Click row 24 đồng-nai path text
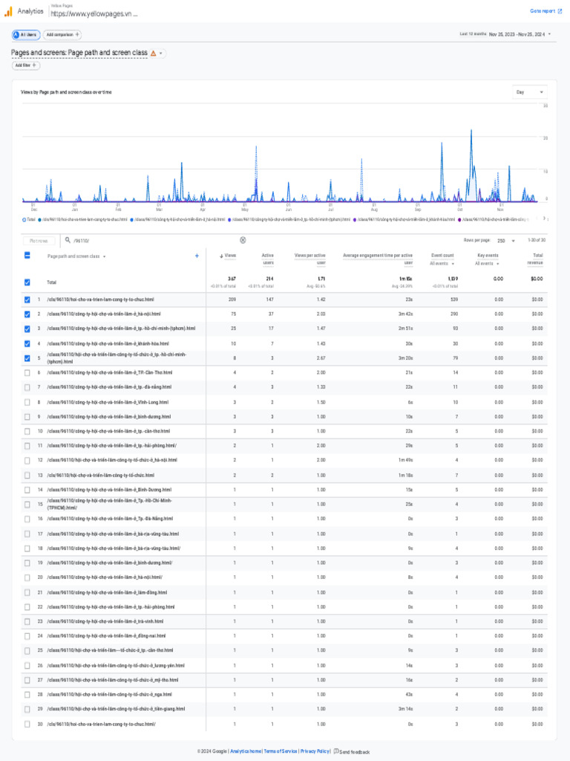The width and height of the screenshot is (570, 761). (x=106, y=636)
